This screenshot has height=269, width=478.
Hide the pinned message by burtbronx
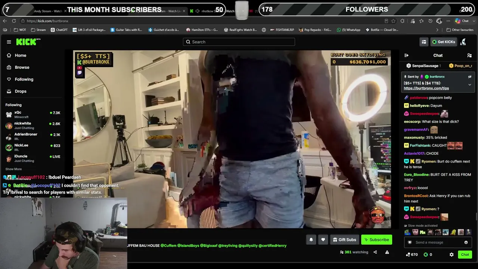point(470,77)
